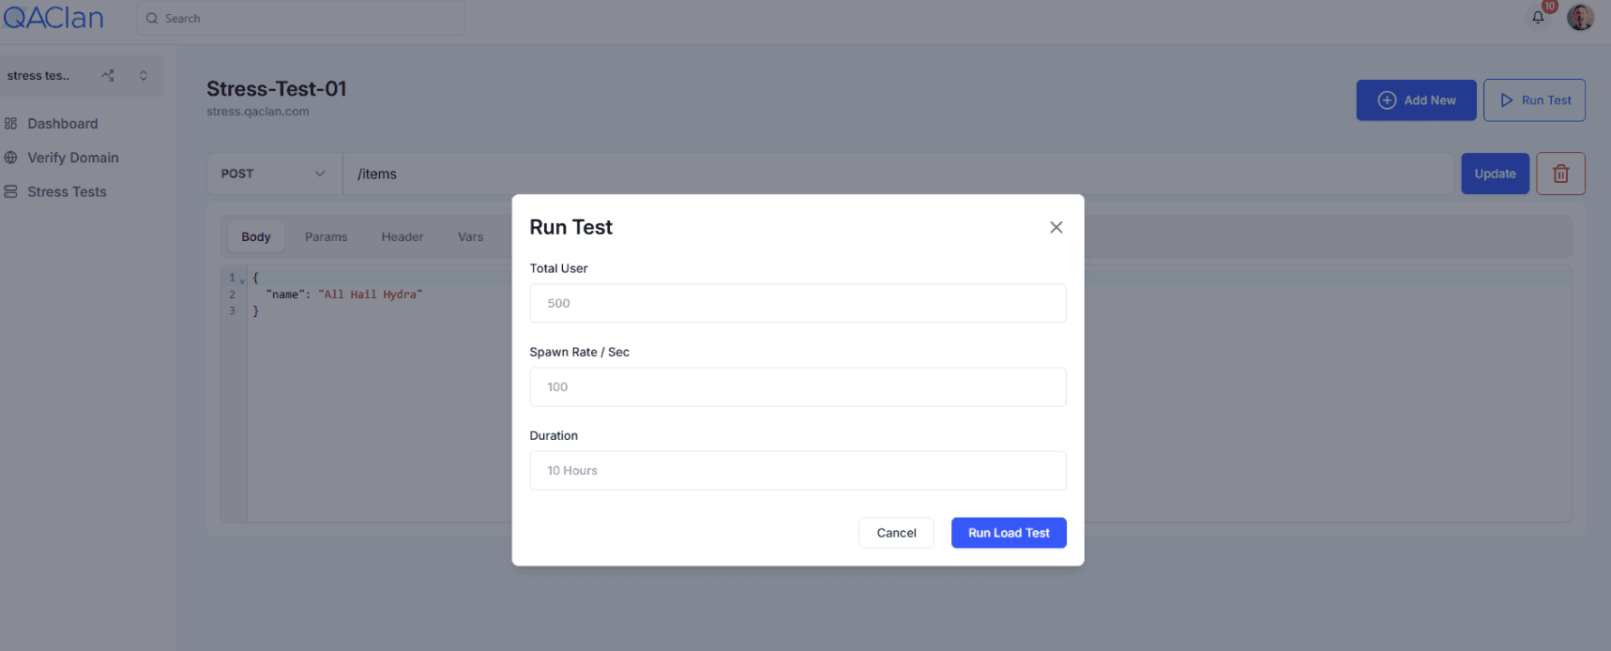Image resolution: width=1611 pixels, height=651 pixels.
Task: Switch to the Params tab
Action: pyautogui.click(x=326, y=236)
